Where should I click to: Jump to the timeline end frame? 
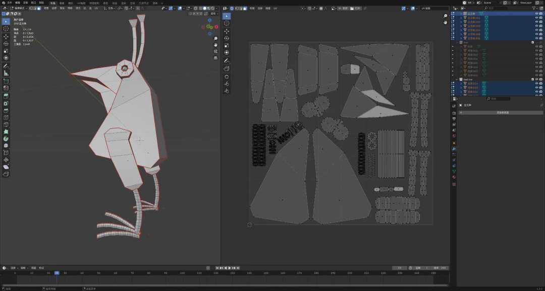coord(238,268)
